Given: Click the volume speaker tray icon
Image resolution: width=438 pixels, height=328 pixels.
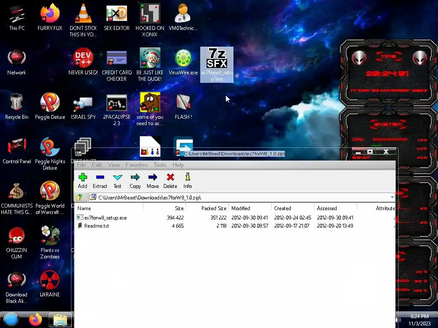Looking at the screenshot, I should point(398,320).
